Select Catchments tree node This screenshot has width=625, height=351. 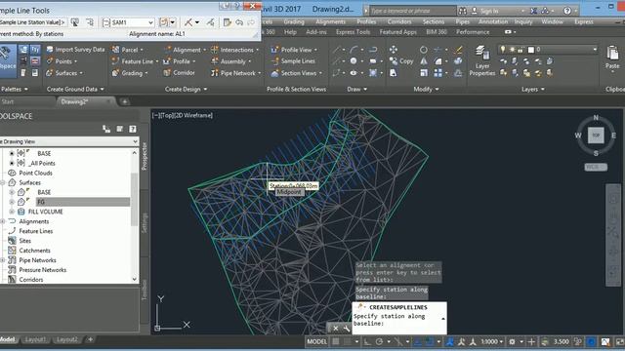coord(35,251)
